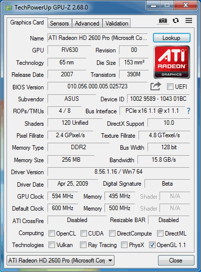This screenshot has width=201, height=272.
Task: Click the BIOS Version text field
Action: (x=97, y=86)
